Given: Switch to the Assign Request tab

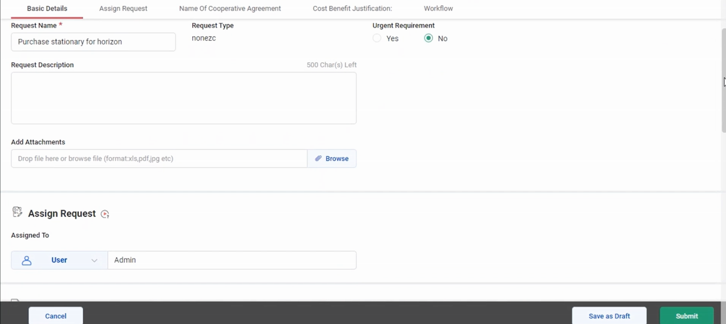Looking at the screenshot, I should [123, 9].
